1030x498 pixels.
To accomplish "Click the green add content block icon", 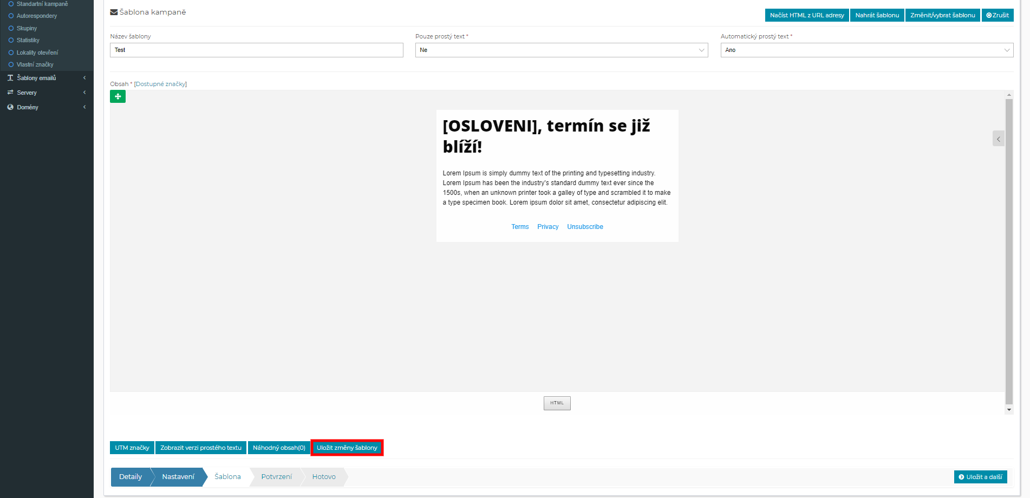I will click(118, 96).
